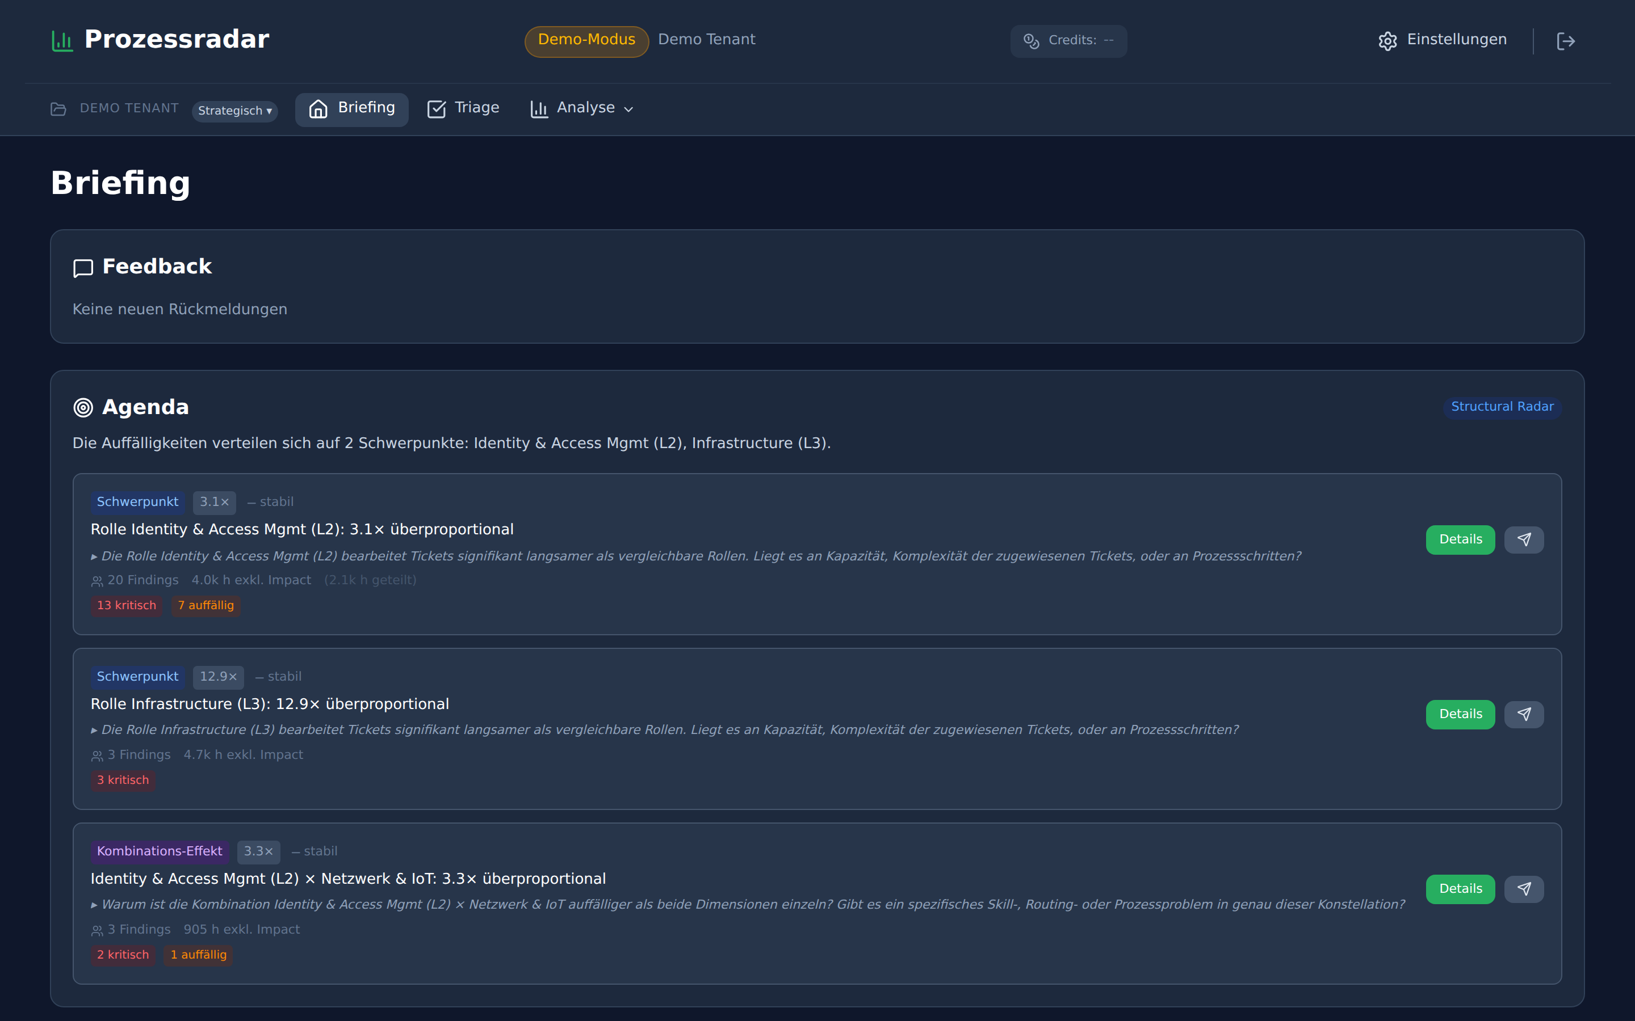Expand Infrastructure (L3) question text
This screenshot has width=1635, height=1021.
point(95,731)
